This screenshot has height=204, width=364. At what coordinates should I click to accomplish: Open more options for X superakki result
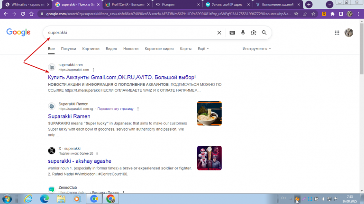pyautogui.click(x=97, y=153)
